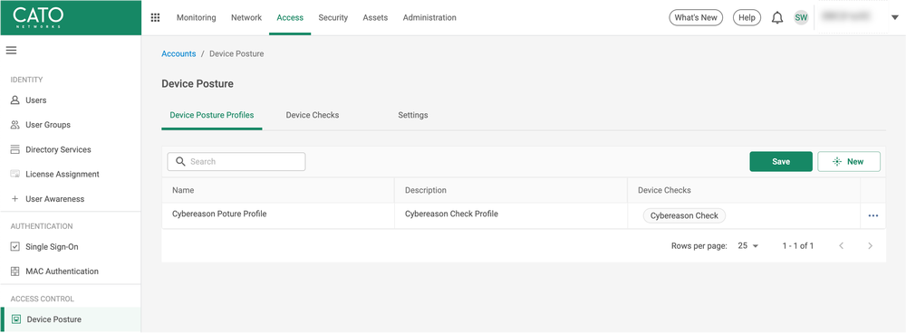Screen dimensions: 906x333
Task: Open row actions three-dot menu
Action: (x=873, y=216)
